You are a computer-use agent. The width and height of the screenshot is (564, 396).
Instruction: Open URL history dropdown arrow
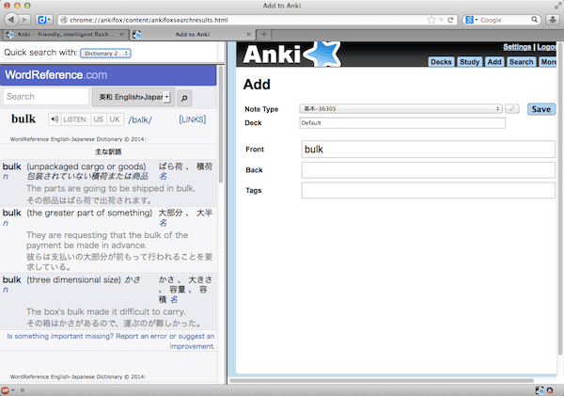click(x=442, y=20)
